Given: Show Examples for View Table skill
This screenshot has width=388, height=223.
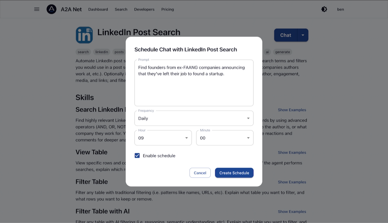Looking at the screenshot, I should pos(292,152).
